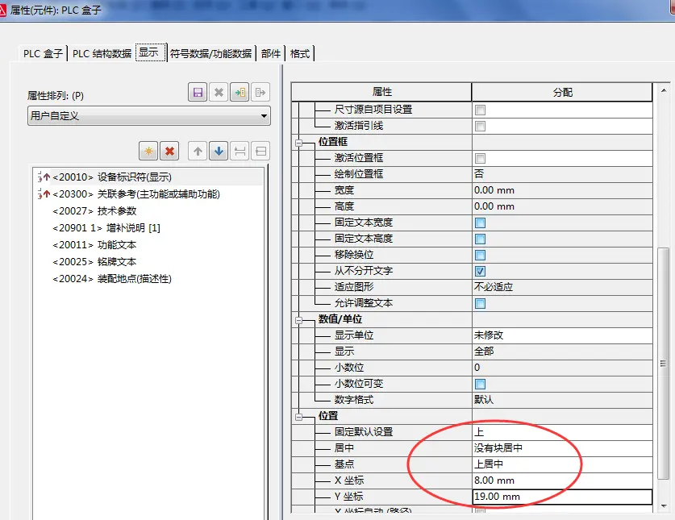Open the 部件 tab
This screenshot has height=520, width=675.
tap(271, 54)
